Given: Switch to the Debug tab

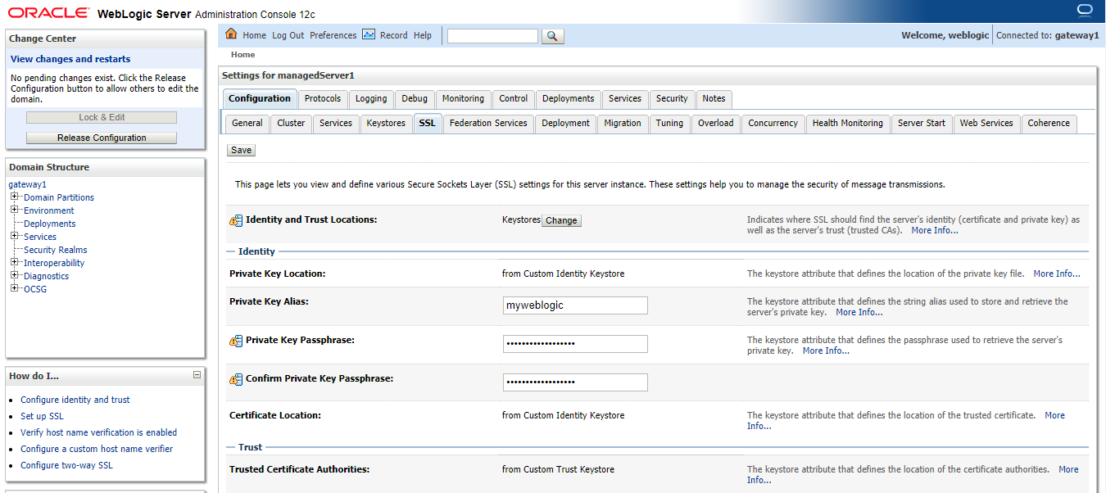Looking at the screenshot, I should point(415,98).
